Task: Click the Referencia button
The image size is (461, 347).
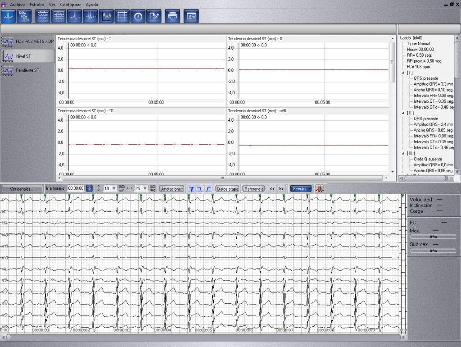Action: pyautogui.click(x=254, y=189)
